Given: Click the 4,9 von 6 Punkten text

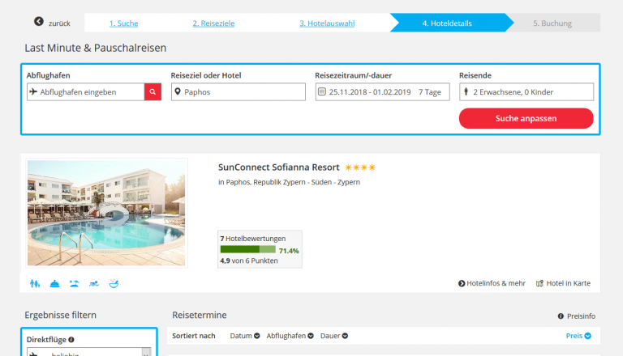Looking at the screenshot, I should pyautogui.click(x=249, y=261).
